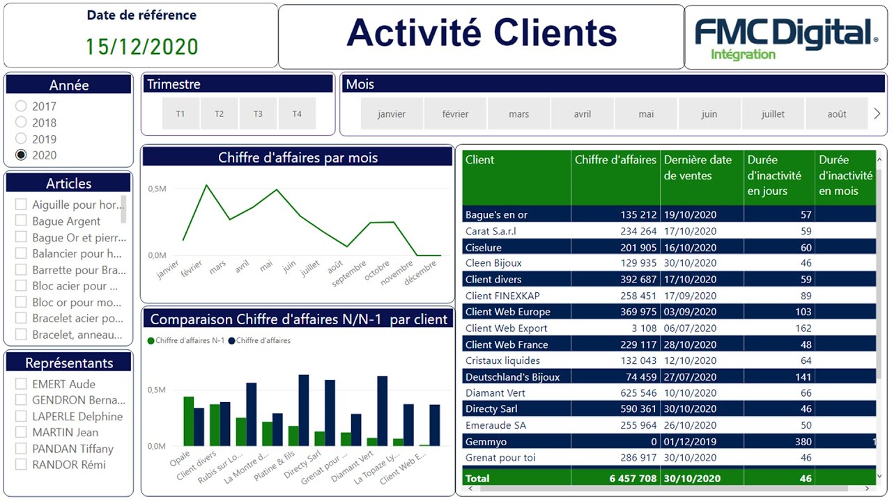This screenshot has width=892, height=501.
Task: Check the Bloc or pour mo... checkbox
Action: click(21, 302)
